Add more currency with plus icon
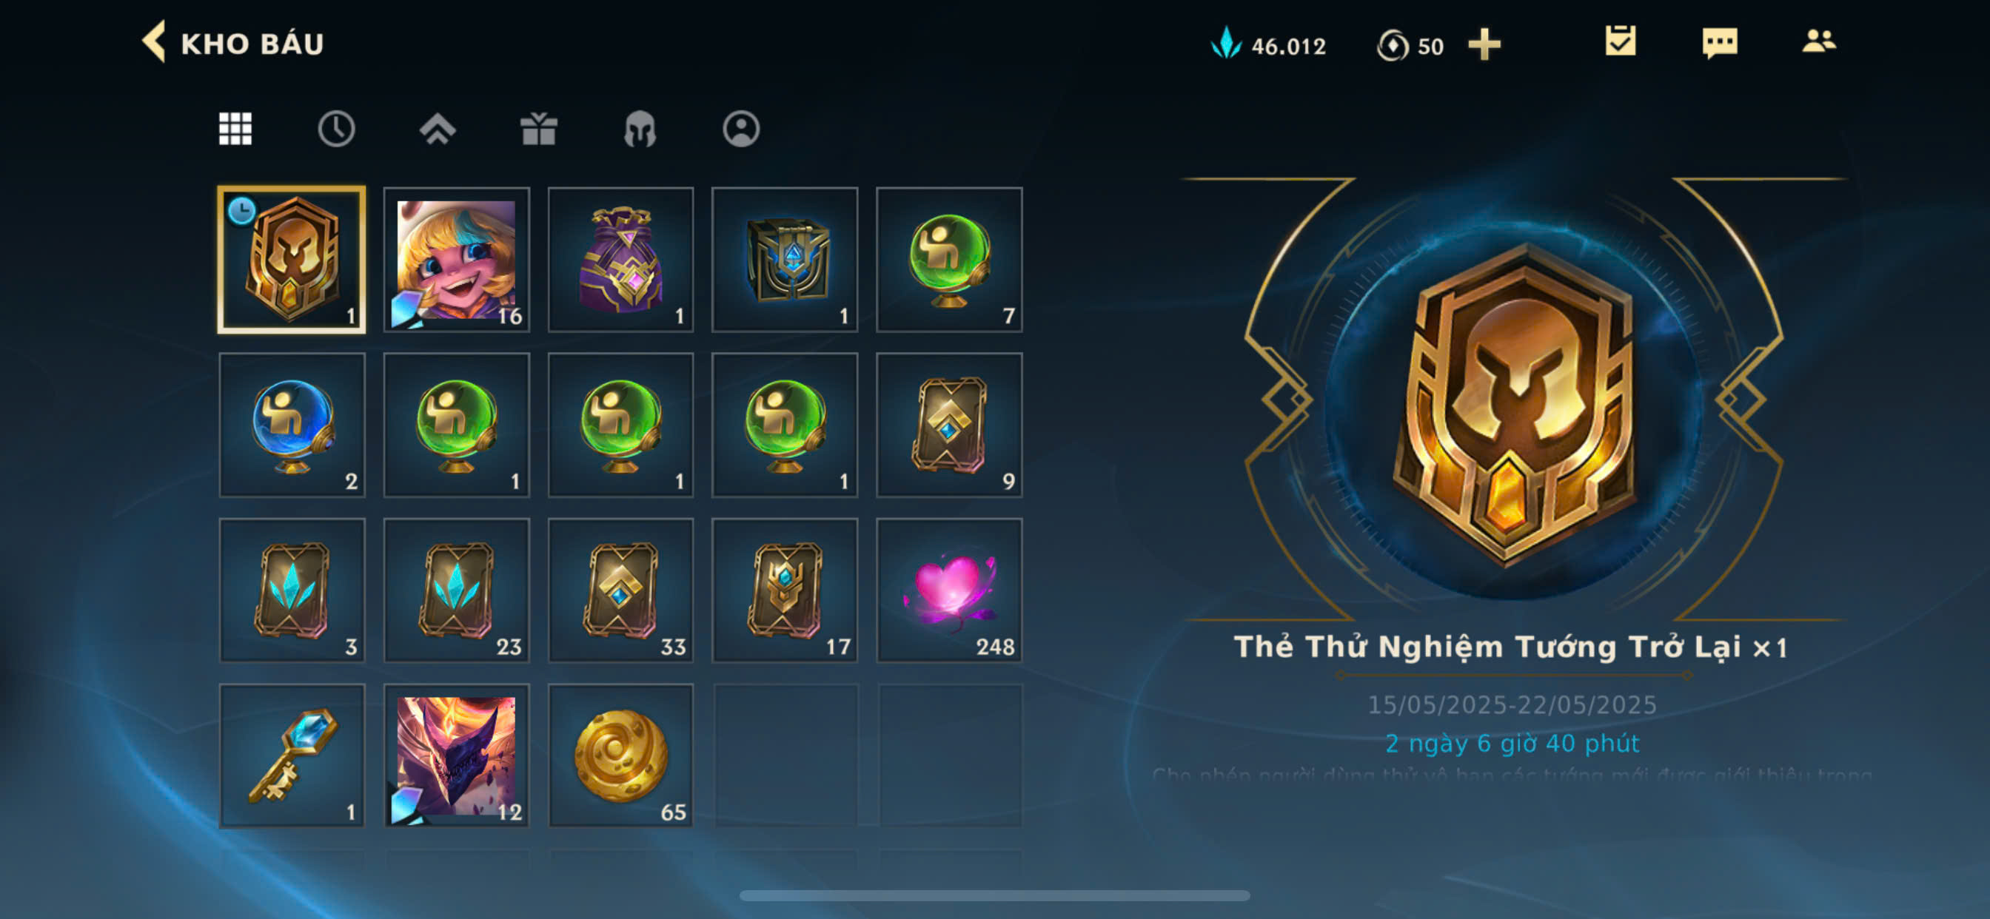The width and height of the screenshot is (1990, 919). click(1484, 45)
